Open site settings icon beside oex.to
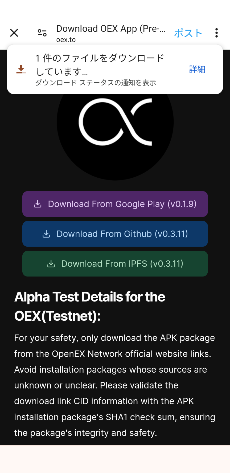Viewport: 230px width, 473px height. click(42, 33)
